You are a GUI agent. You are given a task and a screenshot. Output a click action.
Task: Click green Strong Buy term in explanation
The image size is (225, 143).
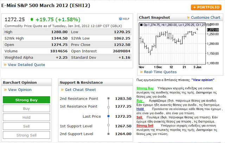[x=145, y=88]
